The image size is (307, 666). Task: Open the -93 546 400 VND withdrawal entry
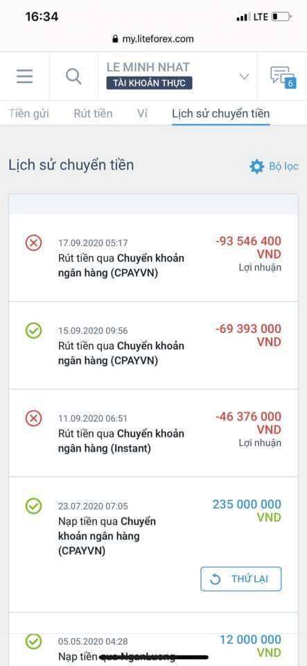click(x=154, y=257)
